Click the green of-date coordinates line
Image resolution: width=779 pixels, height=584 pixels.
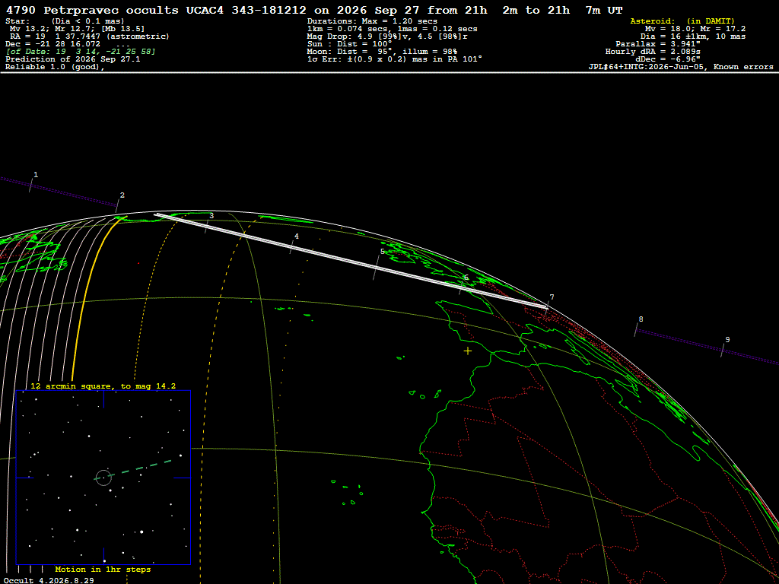[x=81, y=52]
